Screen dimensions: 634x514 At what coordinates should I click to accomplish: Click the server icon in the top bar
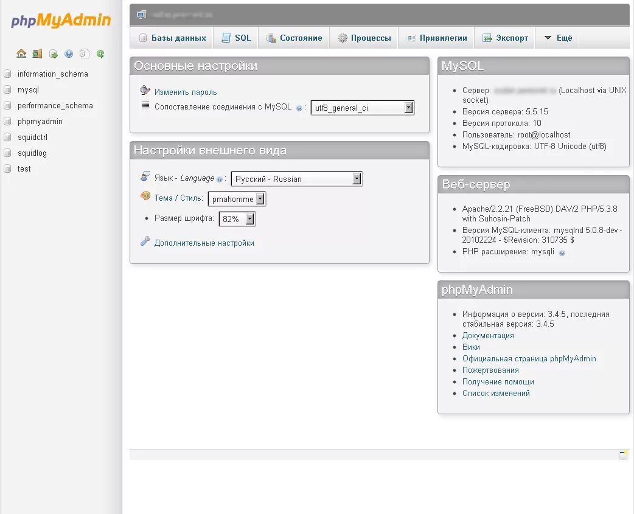[142, 15]
